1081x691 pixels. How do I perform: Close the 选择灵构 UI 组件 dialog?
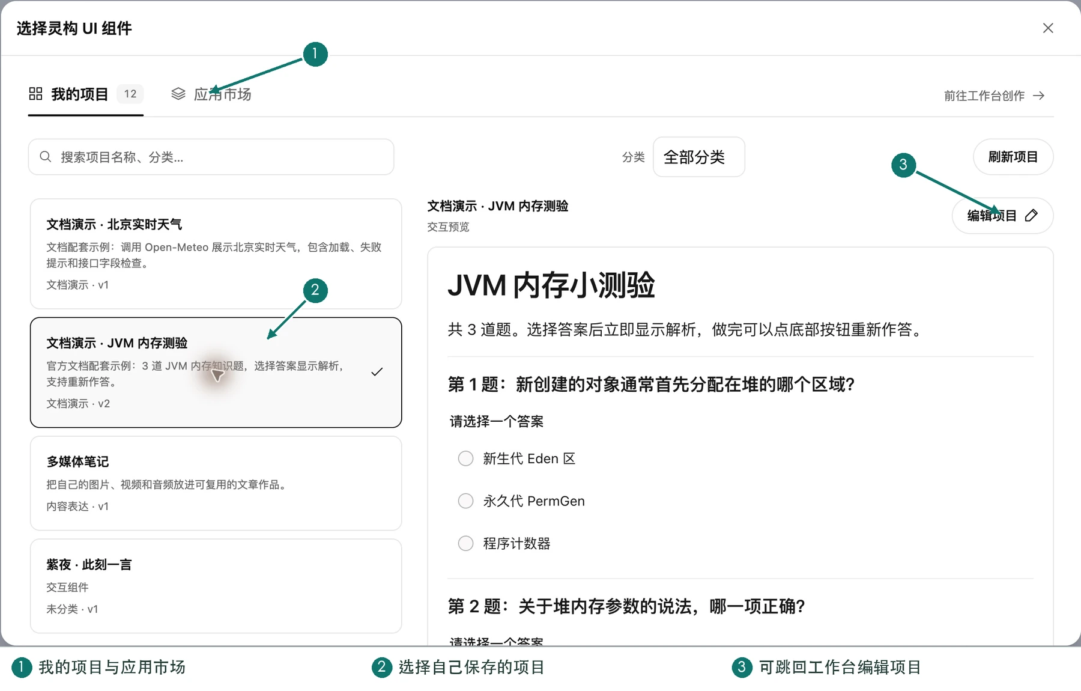tap(1048, 28)
